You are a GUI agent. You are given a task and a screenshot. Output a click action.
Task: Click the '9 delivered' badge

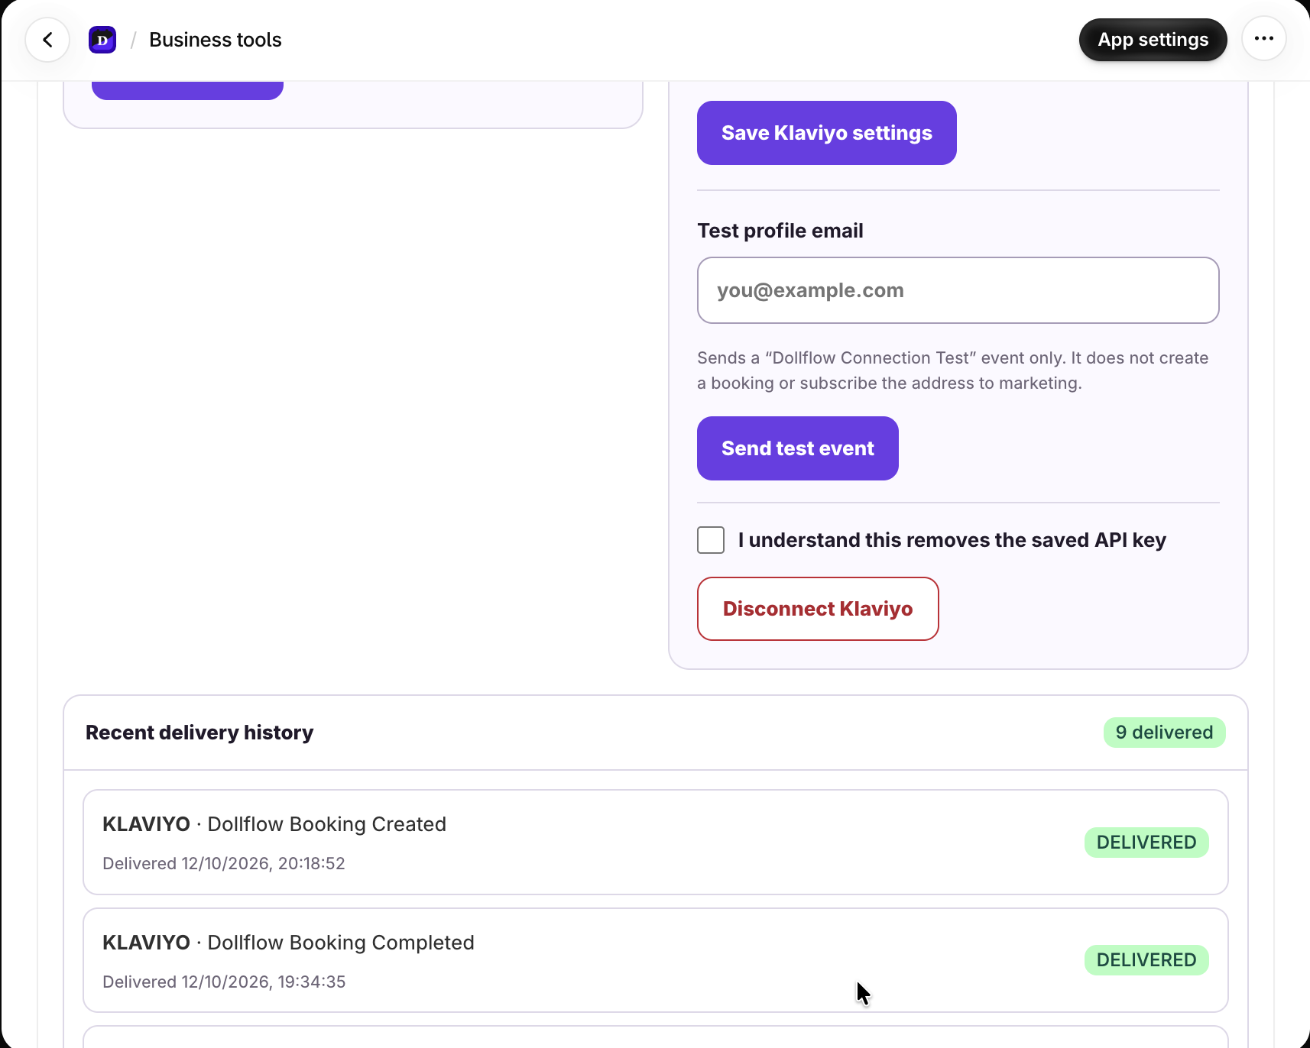[1164, 733]
